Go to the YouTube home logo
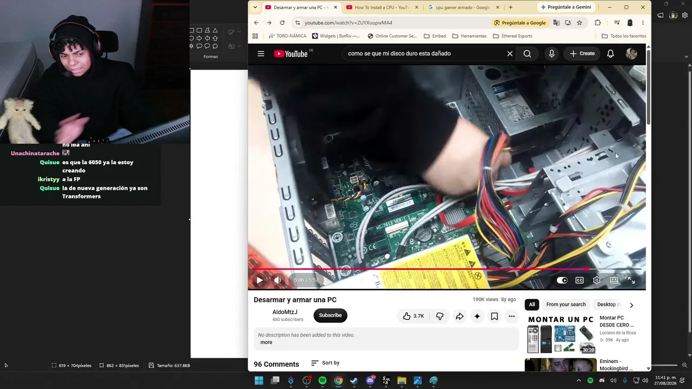Image resolution: width=692 pixels, height=389 pixels. pyautogui.click(x=291, y=53)
